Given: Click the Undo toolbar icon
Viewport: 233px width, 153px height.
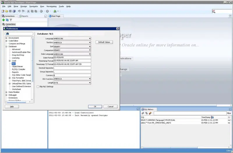Looking at the screenshot, I should click(x=19, y=11).
